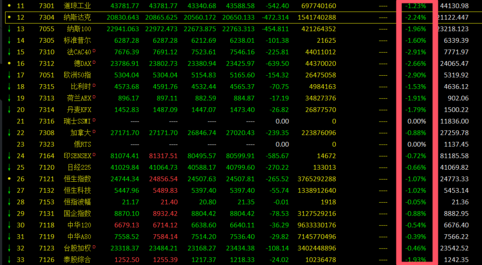Click the green down arrow on row 13
Image resolution: width=482 pixels, height=265 pixels.
[9, 29]
